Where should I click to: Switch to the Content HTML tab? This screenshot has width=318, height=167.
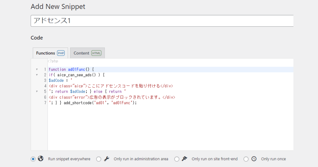[x=81, y=53]
